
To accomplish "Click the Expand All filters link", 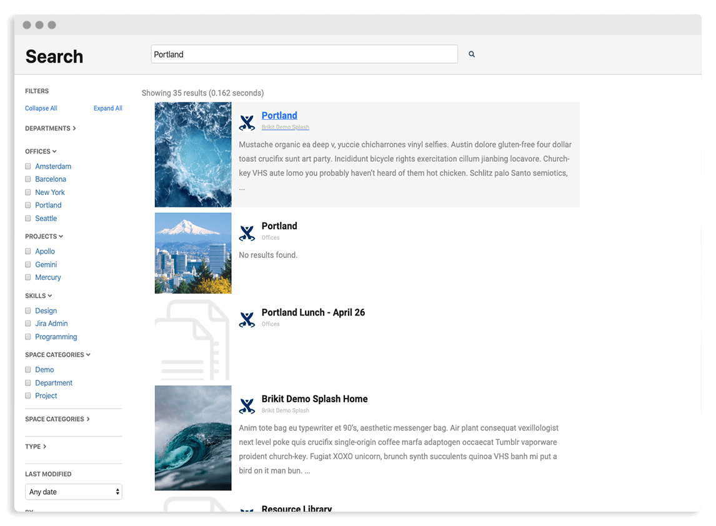I will (107, 108).
